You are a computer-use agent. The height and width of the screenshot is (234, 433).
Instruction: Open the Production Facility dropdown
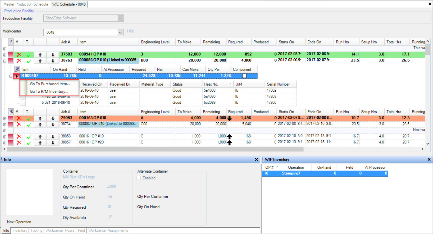click(x=120, y=18)
